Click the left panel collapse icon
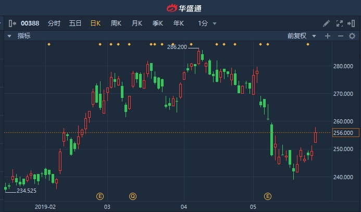This screenshot has width=361, height=212. pyautogui.click(x=11, y=23)
